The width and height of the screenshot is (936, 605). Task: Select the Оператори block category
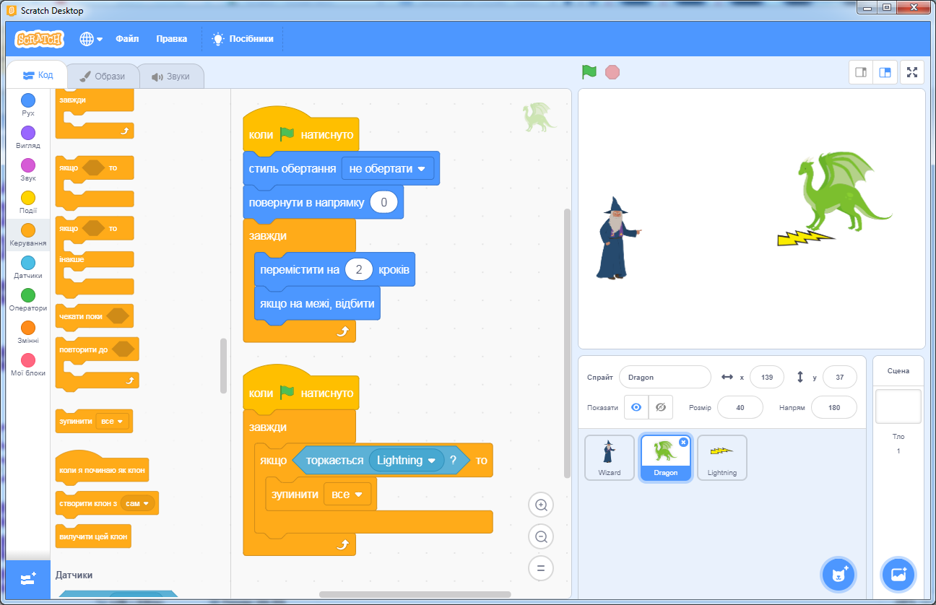pos(28,300)
